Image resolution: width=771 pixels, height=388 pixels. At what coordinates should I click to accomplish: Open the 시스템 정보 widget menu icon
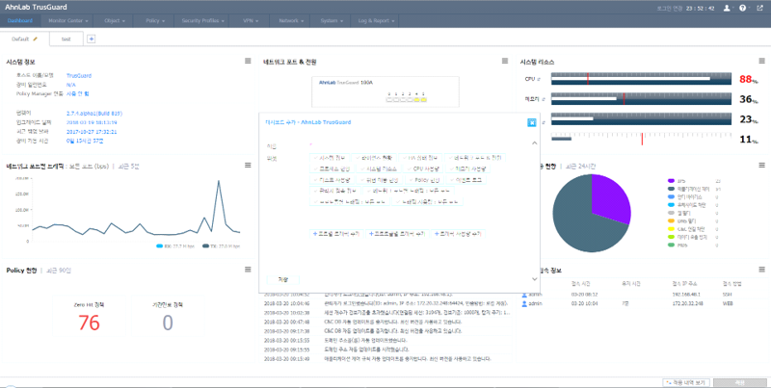click(248, 61)
